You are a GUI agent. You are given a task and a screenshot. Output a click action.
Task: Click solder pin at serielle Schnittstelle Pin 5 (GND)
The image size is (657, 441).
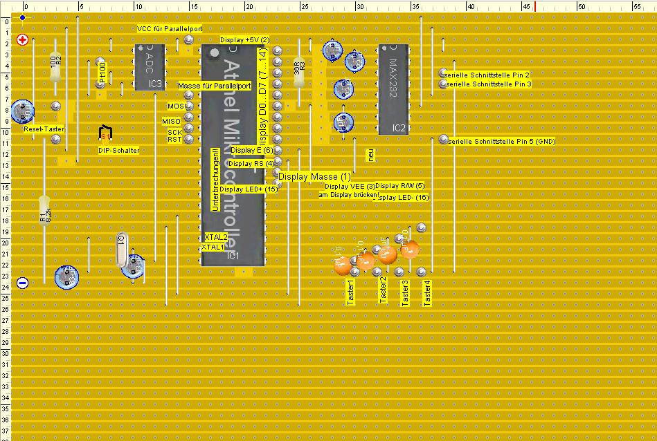coord(443,139)
